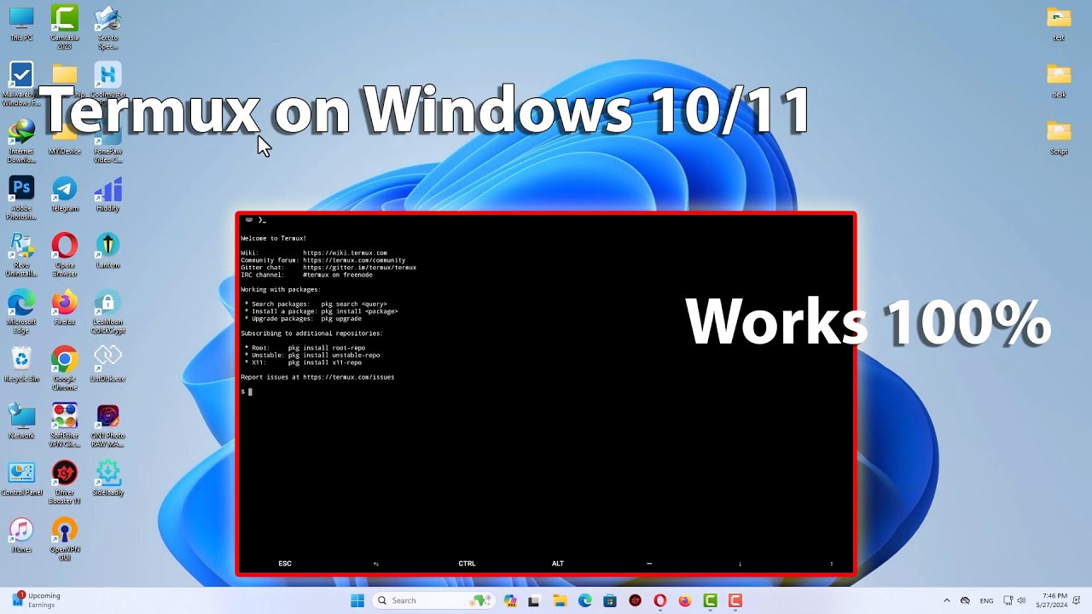The image size is (1092, 614).
Task: Open the This PC desktop icon
Action: pos(20,24)
